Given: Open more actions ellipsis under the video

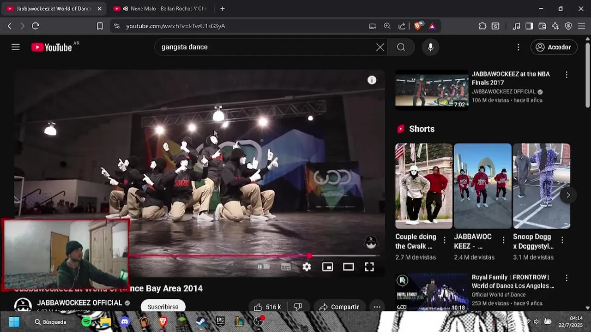Looking at the screenshot, I should pyautogui.click(x=377, y=307).
